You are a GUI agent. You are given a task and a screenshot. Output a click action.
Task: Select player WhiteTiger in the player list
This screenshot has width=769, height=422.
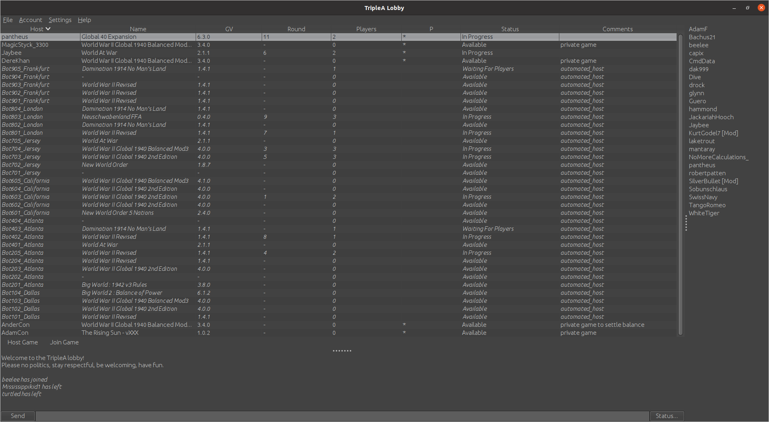(x=704, y=213)
